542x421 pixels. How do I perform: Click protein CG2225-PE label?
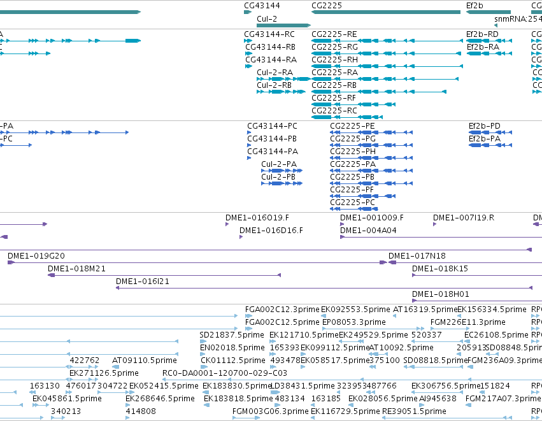[x=352, y=126]
